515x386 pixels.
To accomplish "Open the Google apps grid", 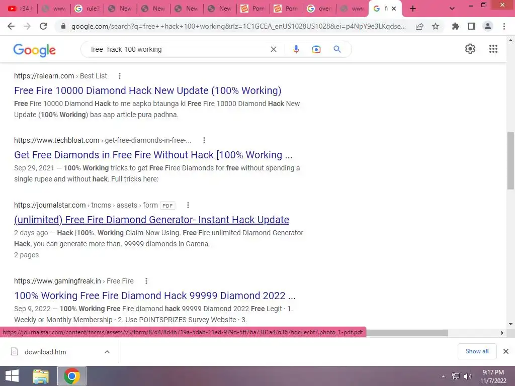I will 493,49.
